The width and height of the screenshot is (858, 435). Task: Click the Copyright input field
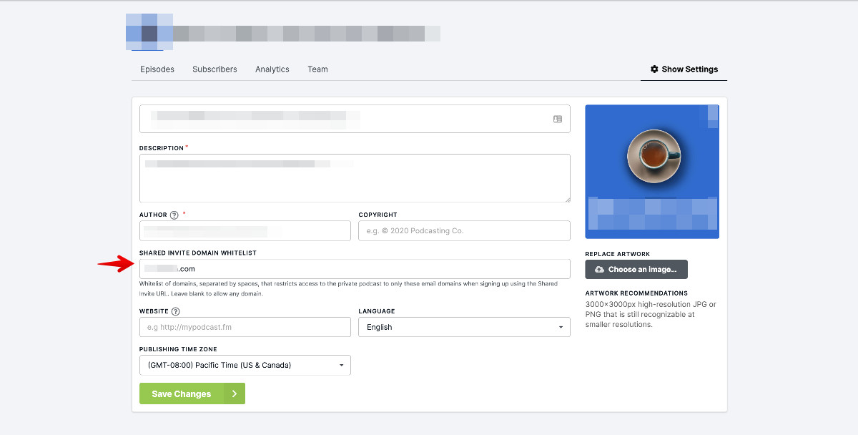pos(464,230)
